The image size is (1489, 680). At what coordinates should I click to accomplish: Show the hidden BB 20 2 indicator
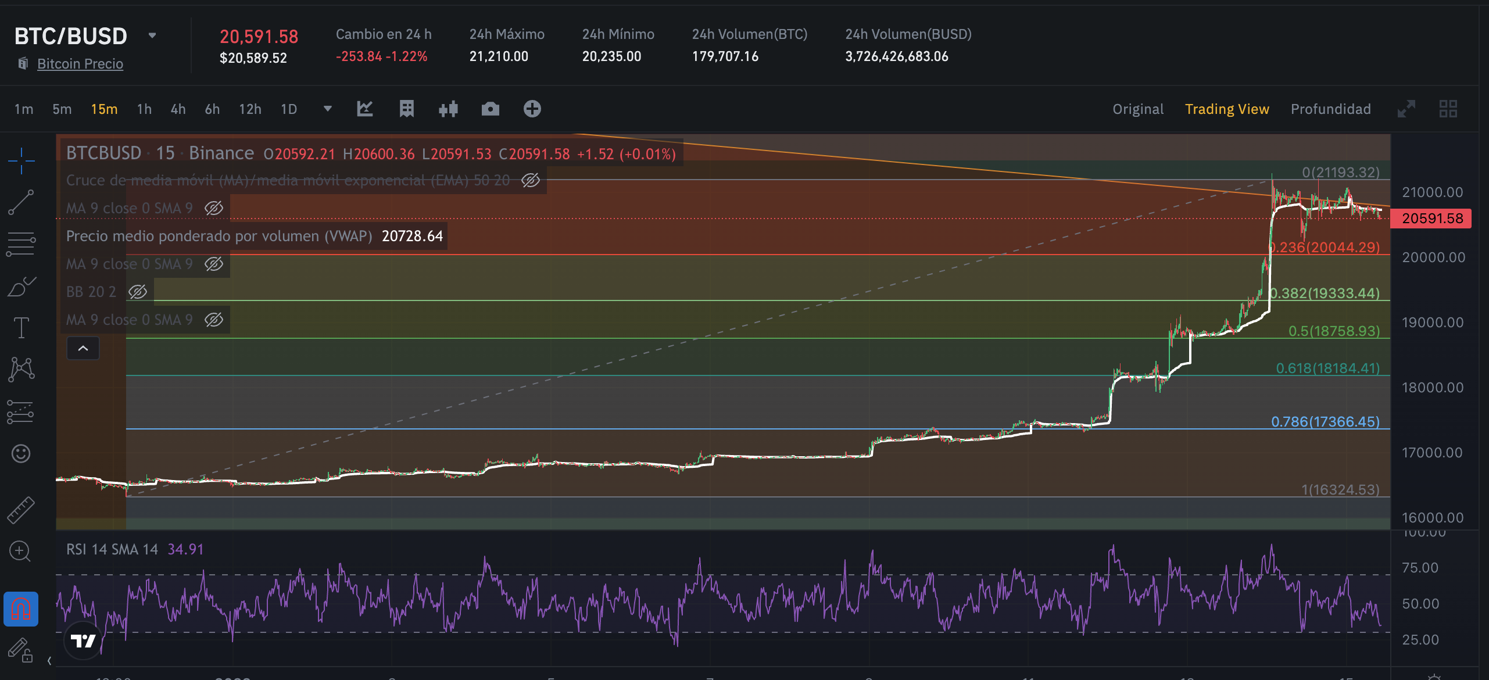[138, 292]
